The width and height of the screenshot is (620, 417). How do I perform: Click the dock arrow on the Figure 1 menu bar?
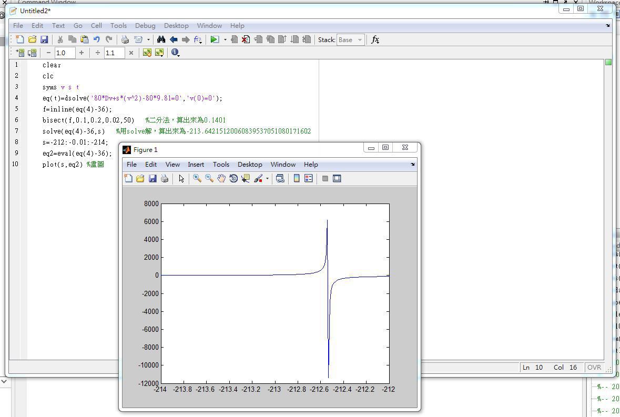tap(412, 165)
